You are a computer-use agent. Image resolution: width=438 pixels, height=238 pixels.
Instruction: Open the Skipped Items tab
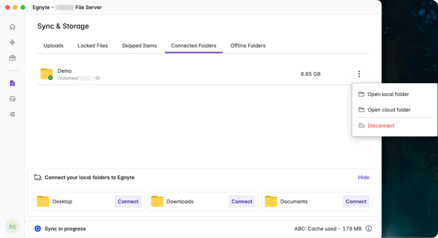pos(139,46)
